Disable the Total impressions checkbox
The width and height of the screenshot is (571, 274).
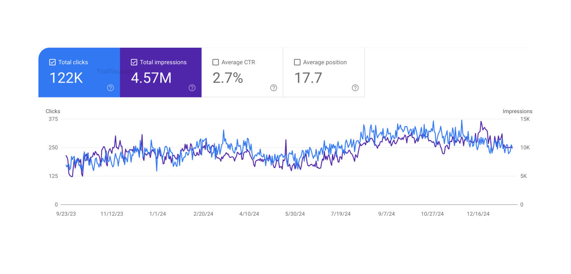coord(134,62)
